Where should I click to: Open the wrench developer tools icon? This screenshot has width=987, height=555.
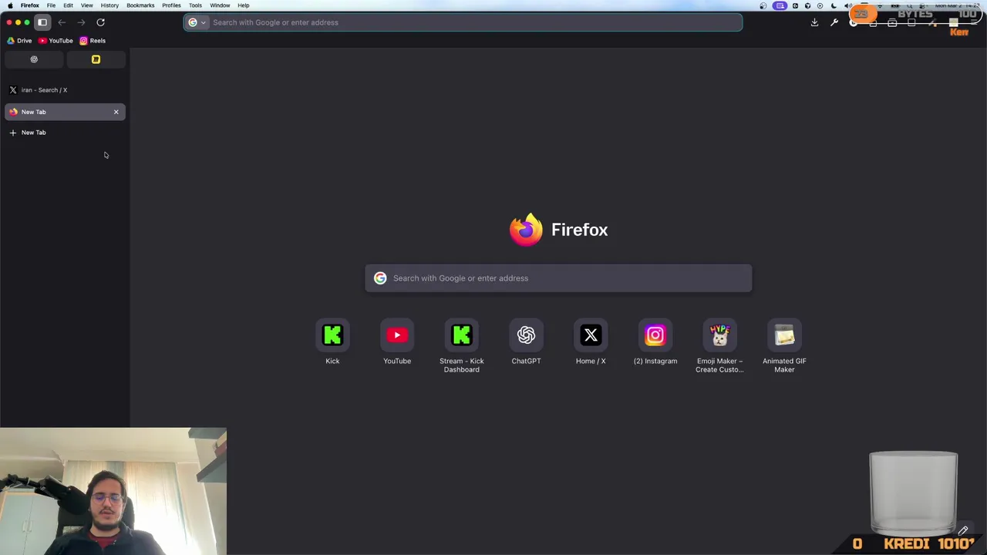point(834,22)
